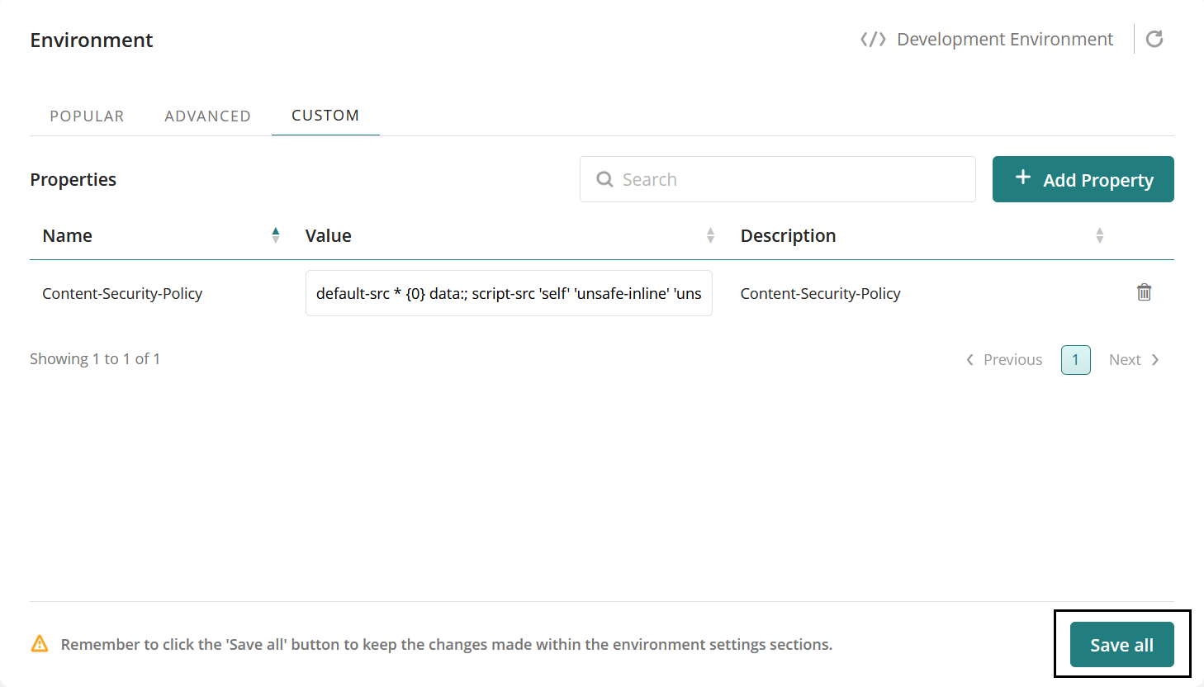Screen dimensions: 1204x687
Task: Select the CUSTOM tab
Action: point(325,116)
